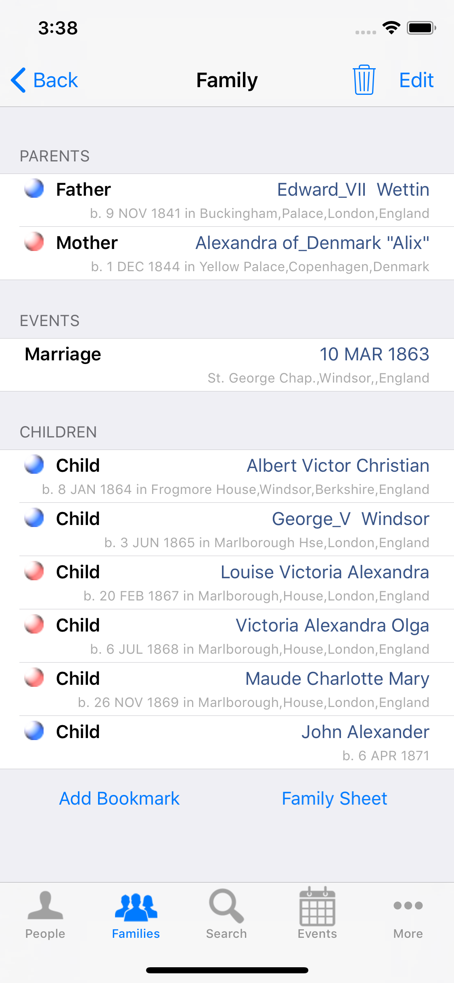Tap blue sphere beside John Alexander
Viewport: 454px width, 983px height.
tap(34, 731)
